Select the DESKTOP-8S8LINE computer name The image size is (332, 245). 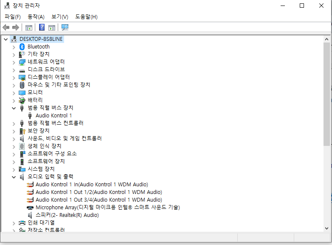point(41,39)
